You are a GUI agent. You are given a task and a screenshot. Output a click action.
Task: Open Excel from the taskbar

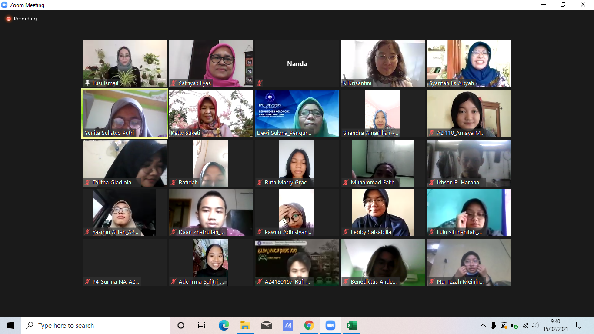click(351, 325)
